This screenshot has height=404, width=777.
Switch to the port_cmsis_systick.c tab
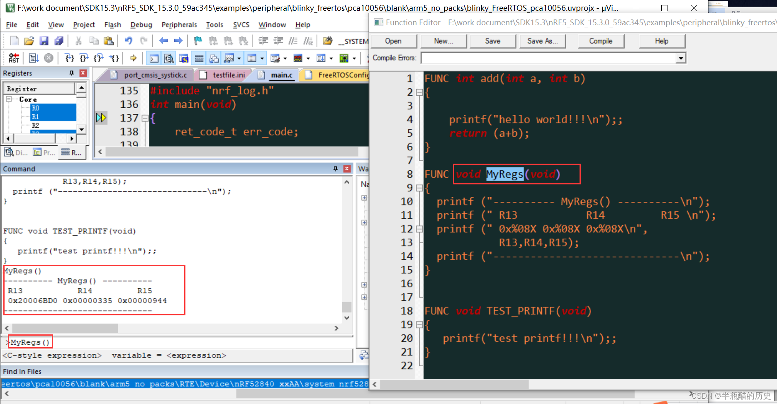[x=151, y=75]
